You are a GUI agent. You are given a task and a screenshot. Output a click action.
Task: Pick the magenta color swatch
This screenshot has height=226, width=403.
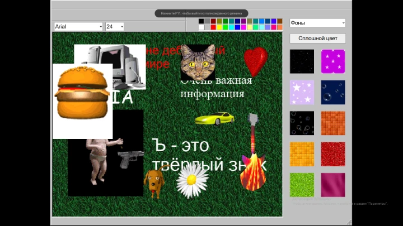pos(243,27)
